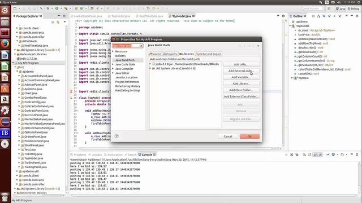Expand JRE System Library entry in dialog
The image size is (362, 203).
pyautogui.click(x=150, y=68)
